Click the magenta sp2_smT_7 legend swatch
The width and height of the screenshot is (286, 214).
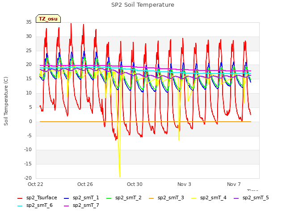click(67, 206)
